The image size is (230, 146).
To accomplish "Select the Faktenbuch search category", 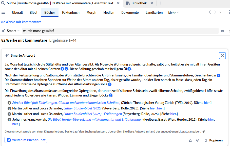I will 71,12.
